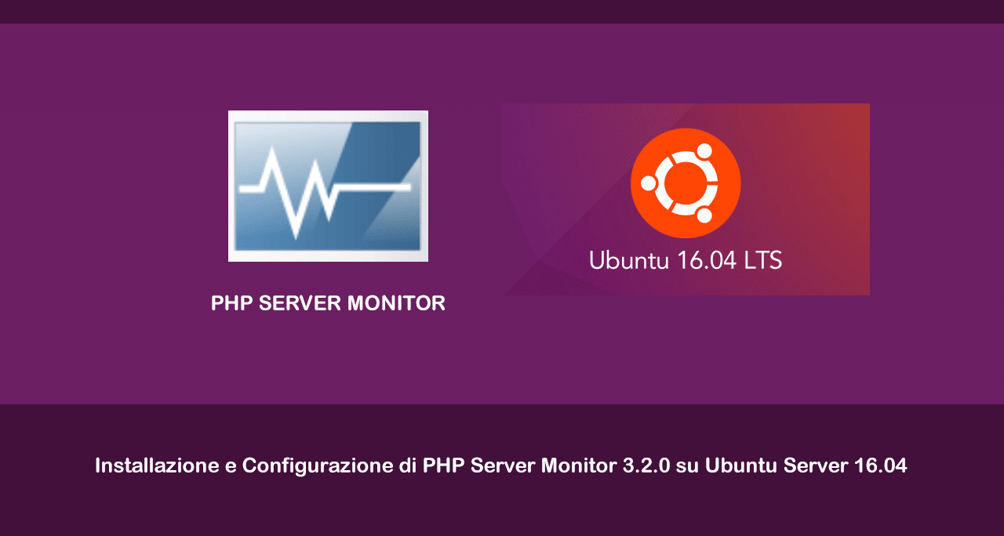The width and height of the screenshot is (1004, 536).
Task: Click the PHP Server Monitor logo icon
Action: (x=328, y=186)
